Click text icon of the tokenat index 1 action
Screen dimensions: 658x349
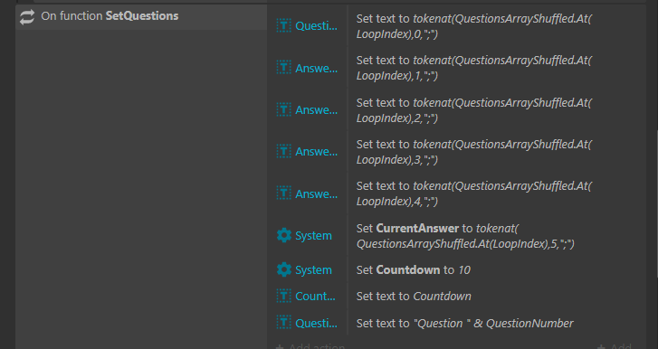(283, 68)
